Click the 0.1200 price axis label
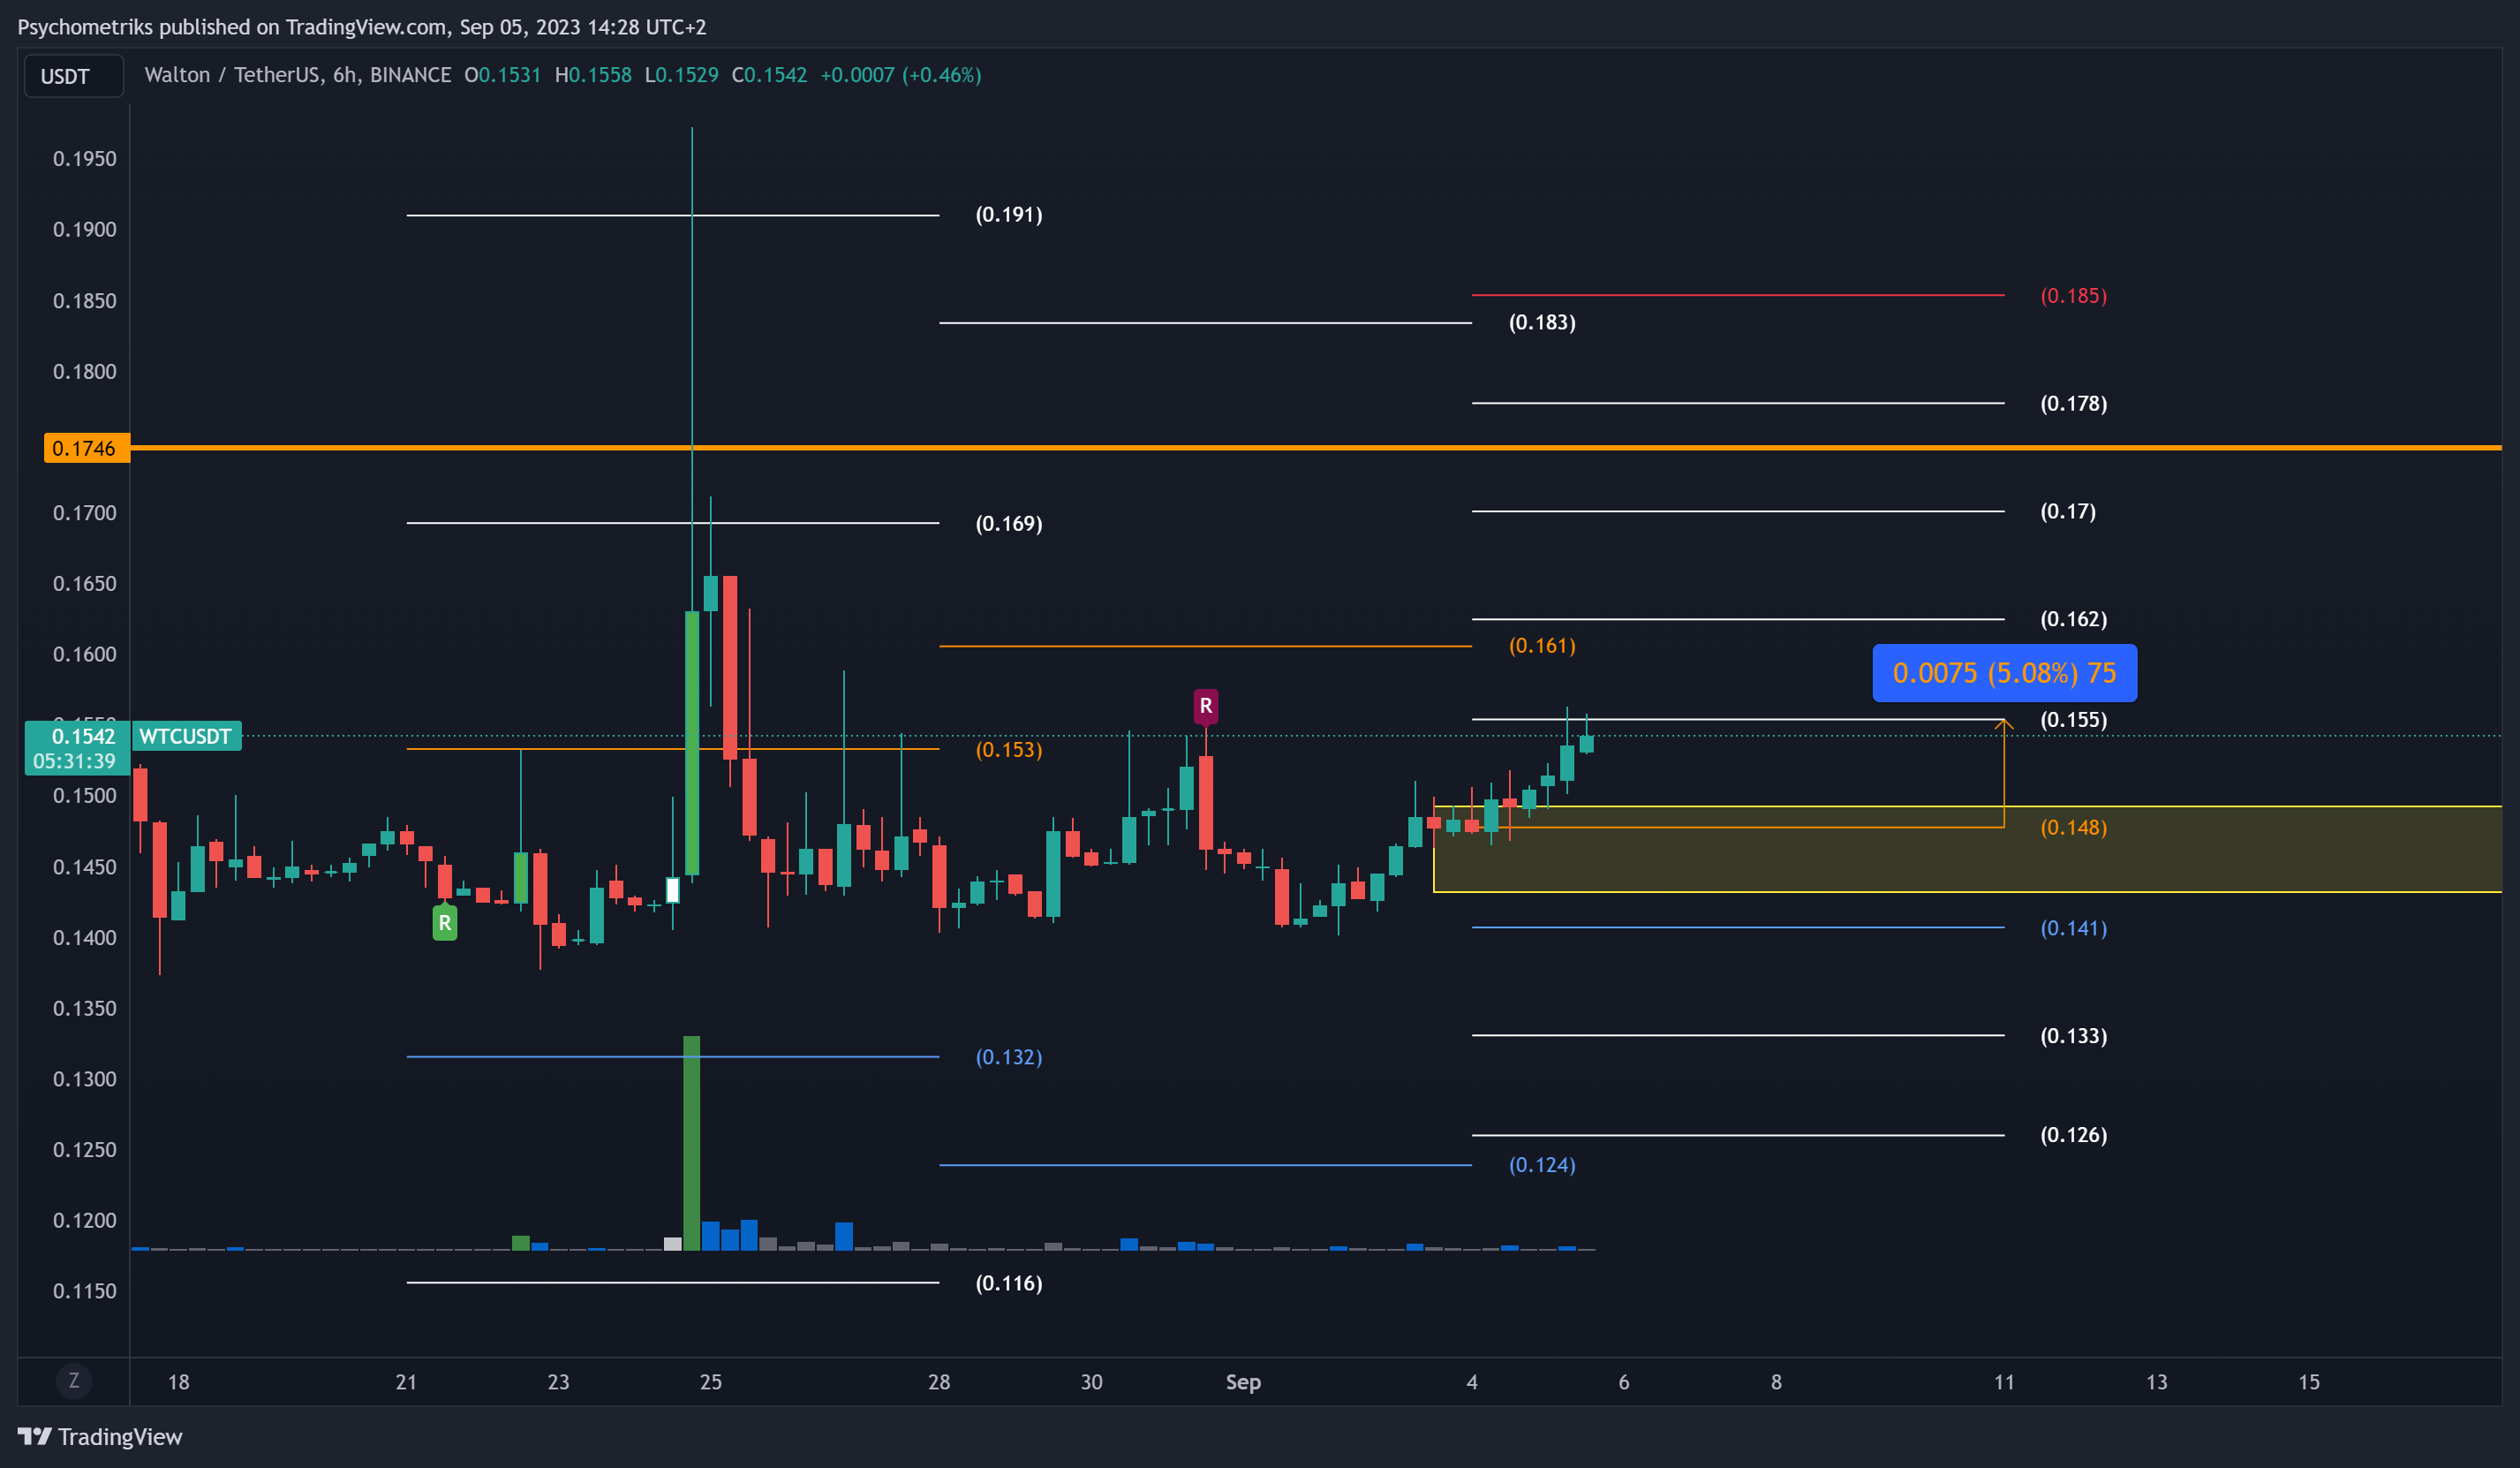The height and width of the screenshot is (1468, 2520). (84, 1220)
